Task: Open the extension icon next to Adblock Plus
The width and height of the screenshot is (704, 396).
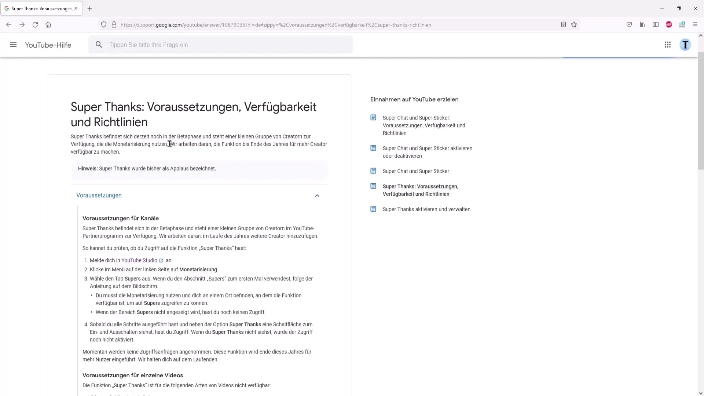Action: pos(682,25)
